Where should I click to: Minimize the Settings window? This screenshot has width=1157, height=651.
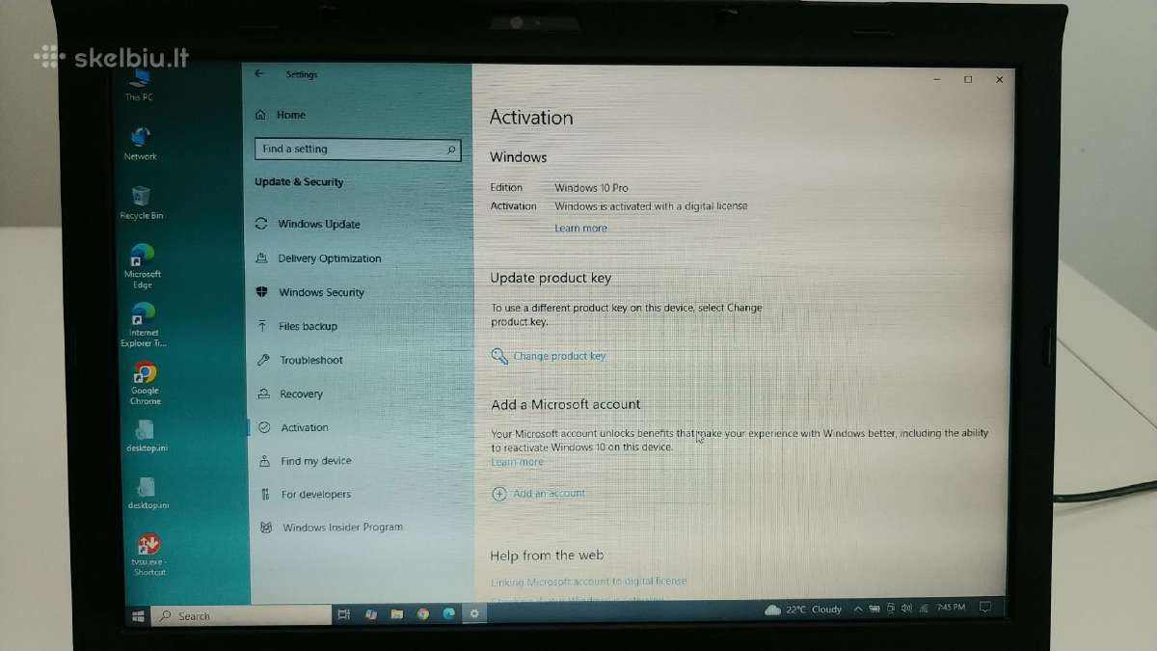(935, 80)
